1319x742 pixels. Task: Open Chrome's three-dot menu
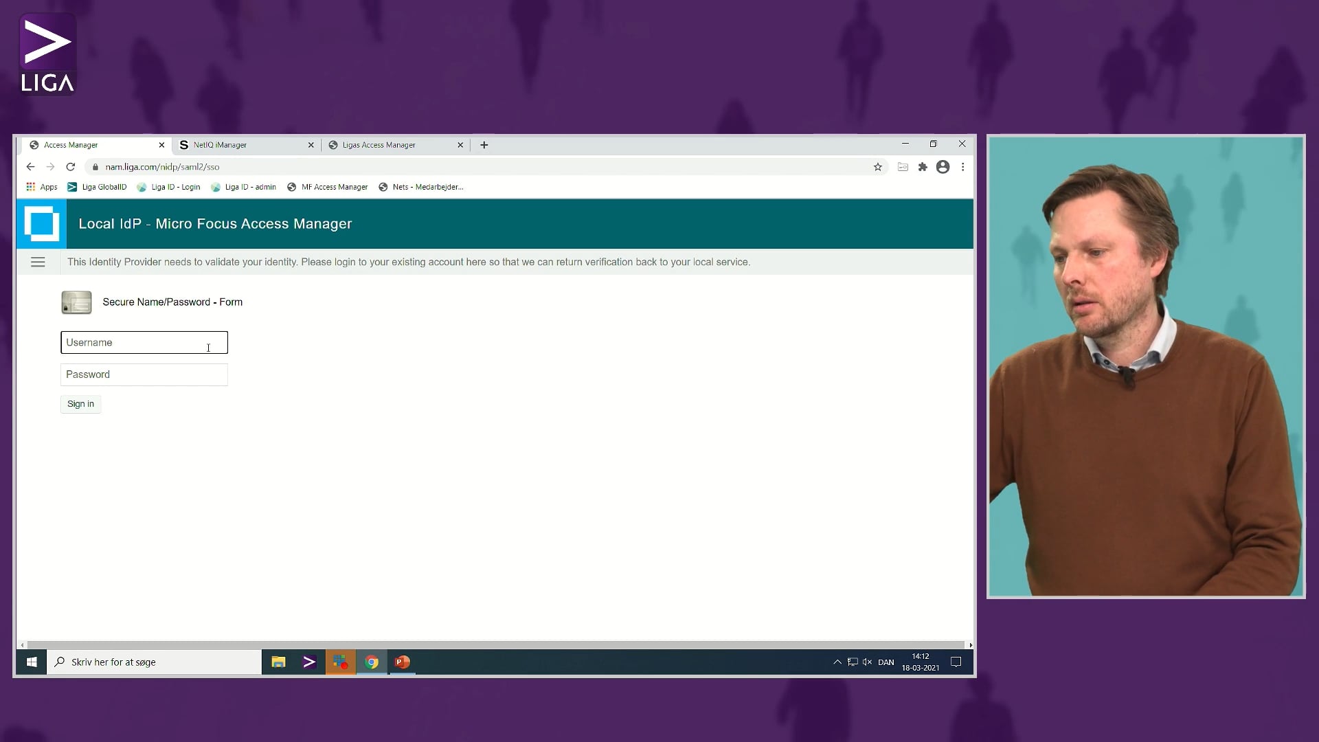pos(962,167)
